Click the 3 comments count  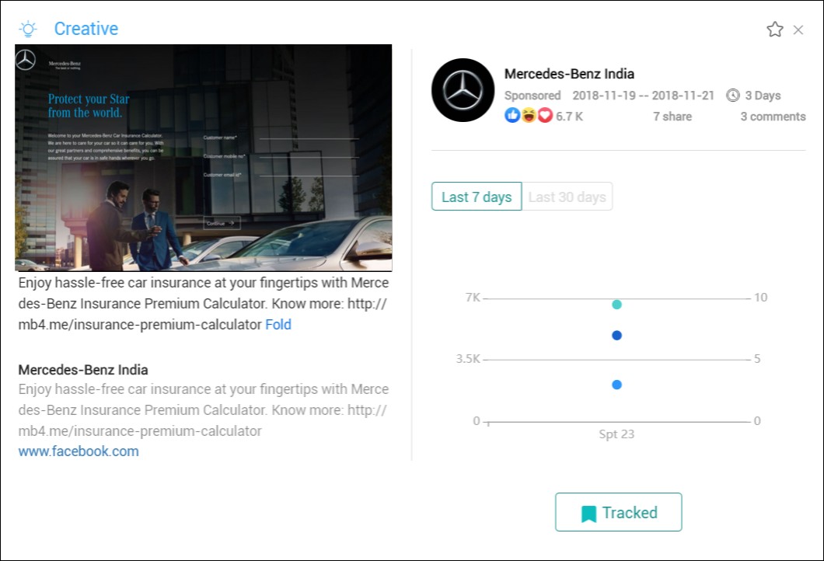pos(773,117)
